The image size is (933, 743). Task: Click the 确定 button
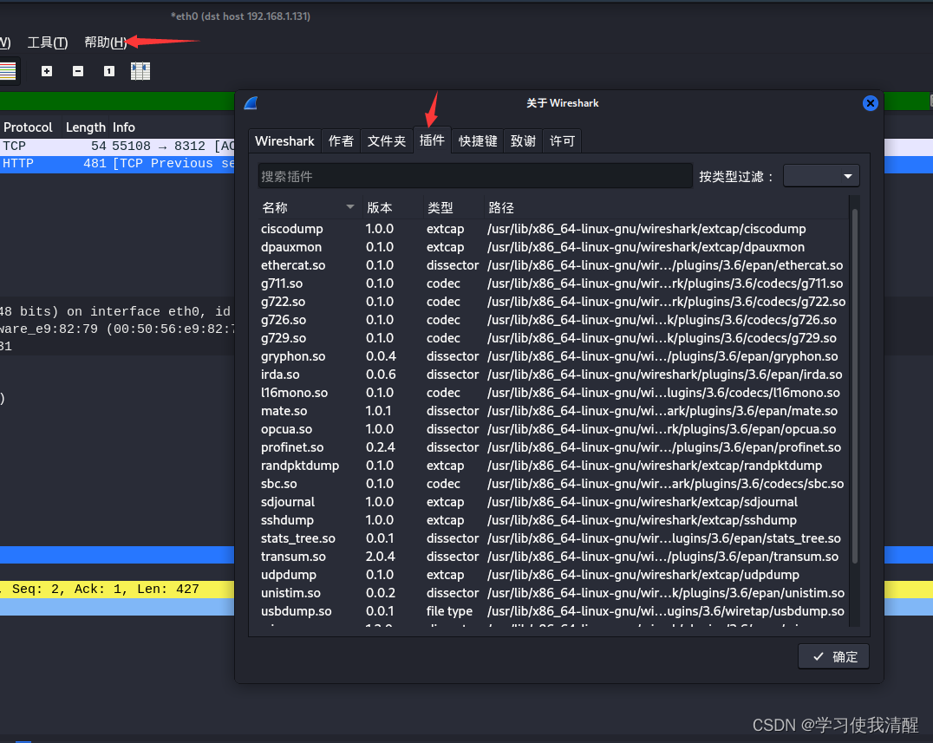tap(833, 657)
